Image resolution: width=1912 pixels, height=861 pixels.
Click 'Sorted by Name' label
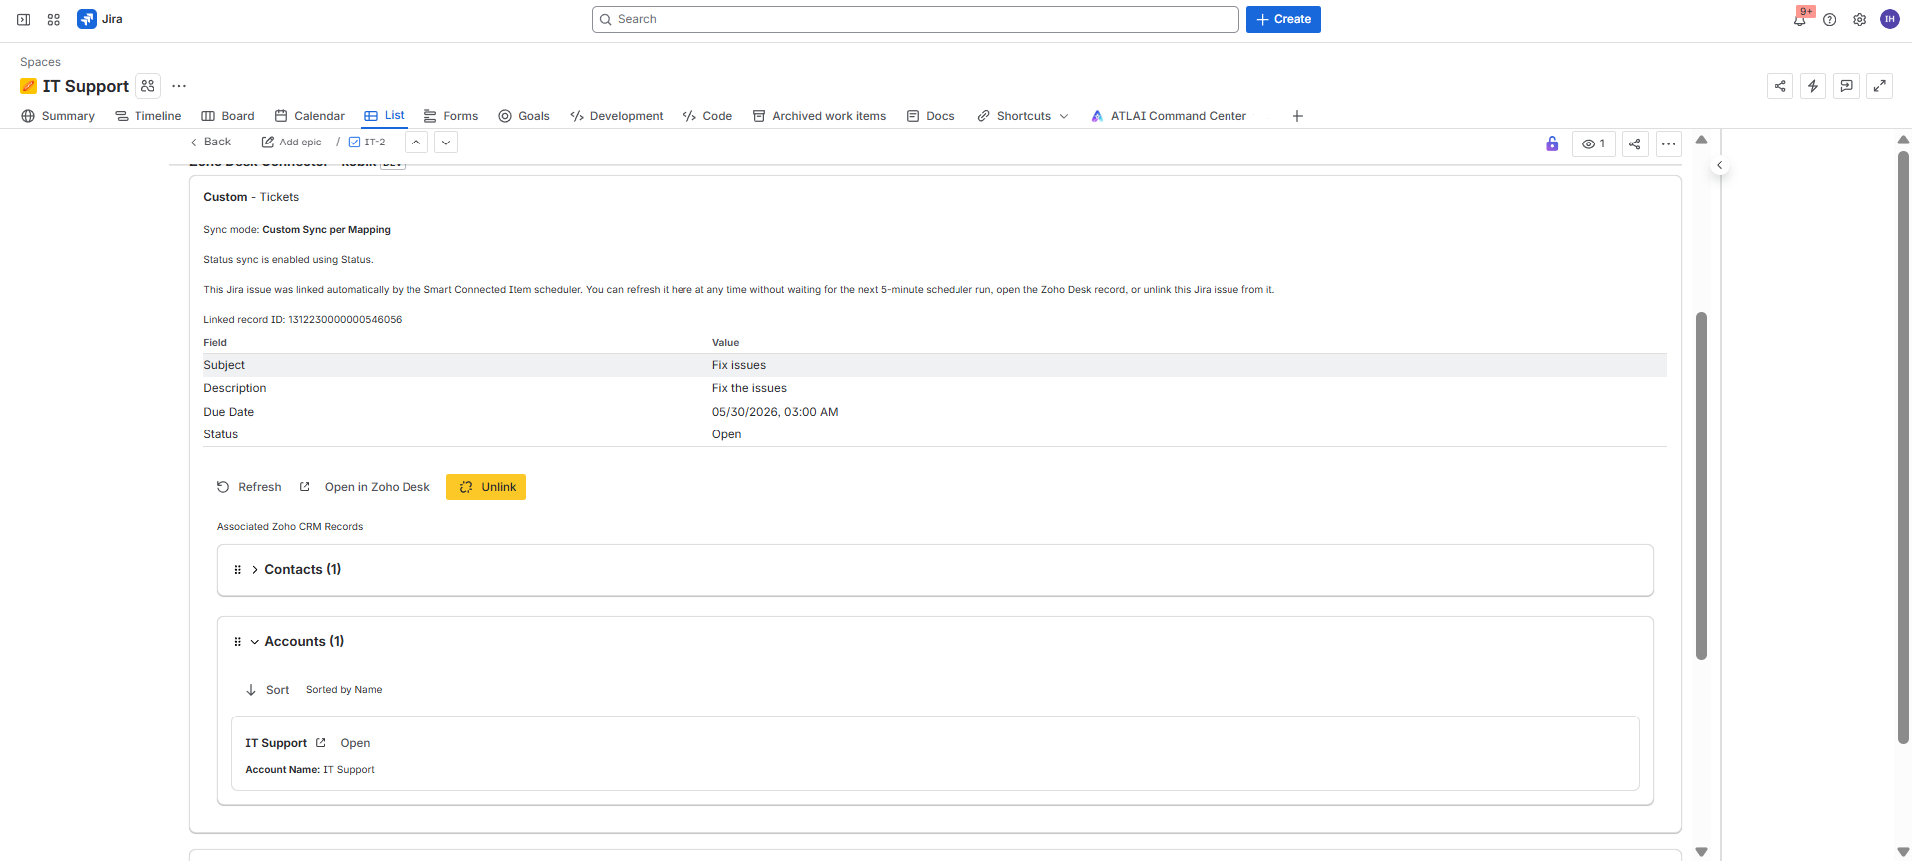click(344, 690)
